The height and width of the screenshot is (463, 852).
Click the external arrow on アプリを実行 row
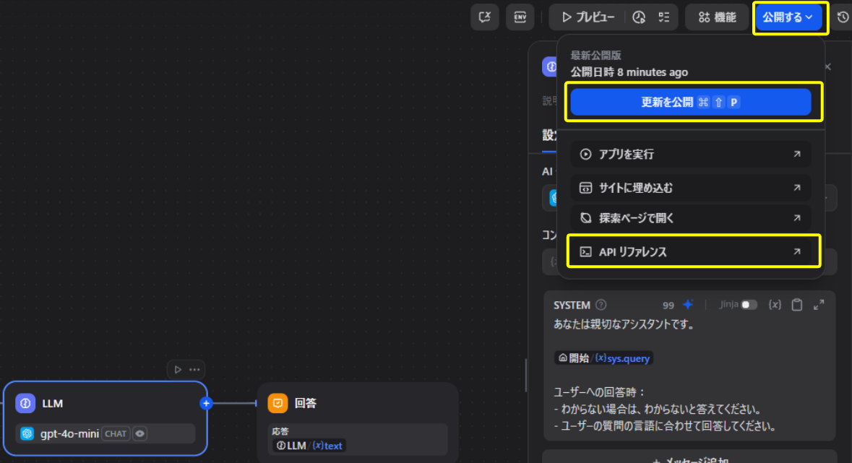(x=797, y=155)
